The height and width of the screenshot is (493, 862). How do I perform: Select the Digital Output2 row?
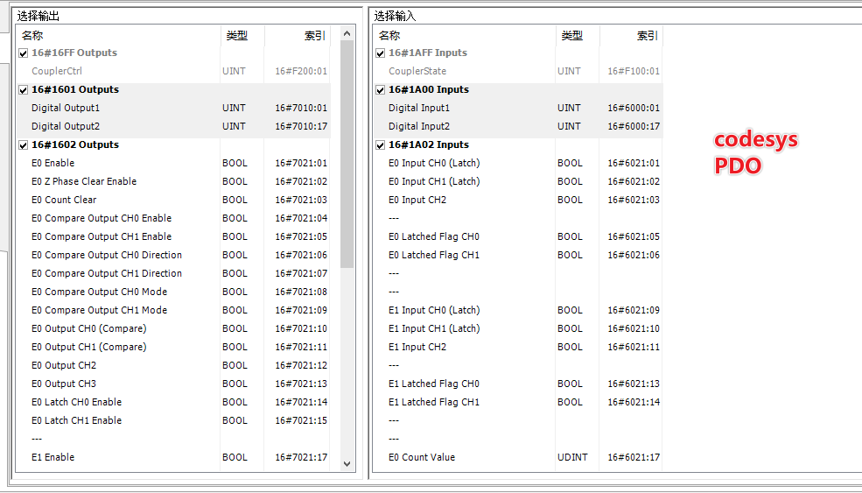point(173,126)
